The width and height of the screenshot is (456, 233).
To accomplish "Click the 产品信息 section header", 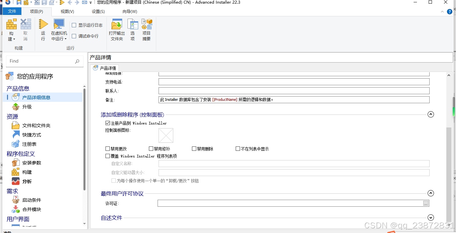I will (18, 89).
